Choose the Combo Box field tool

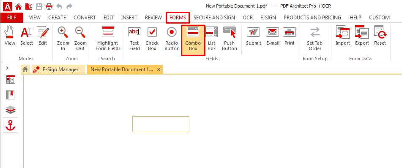[x=193, y=40]
